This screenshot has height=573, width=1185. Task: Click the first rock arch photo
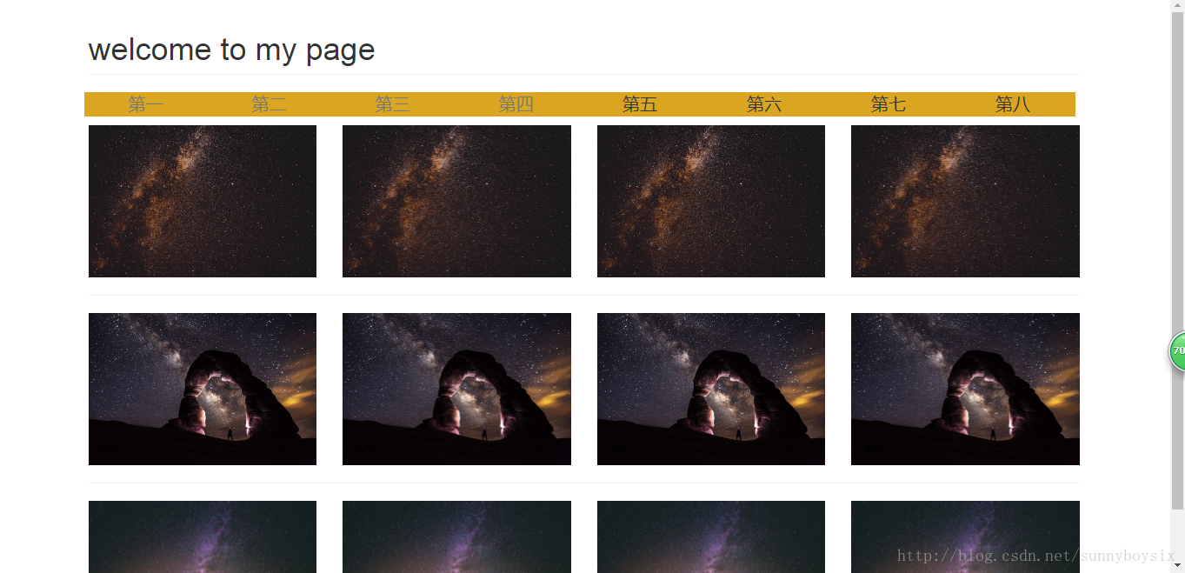pyautogui.click(x=203, y=389)
